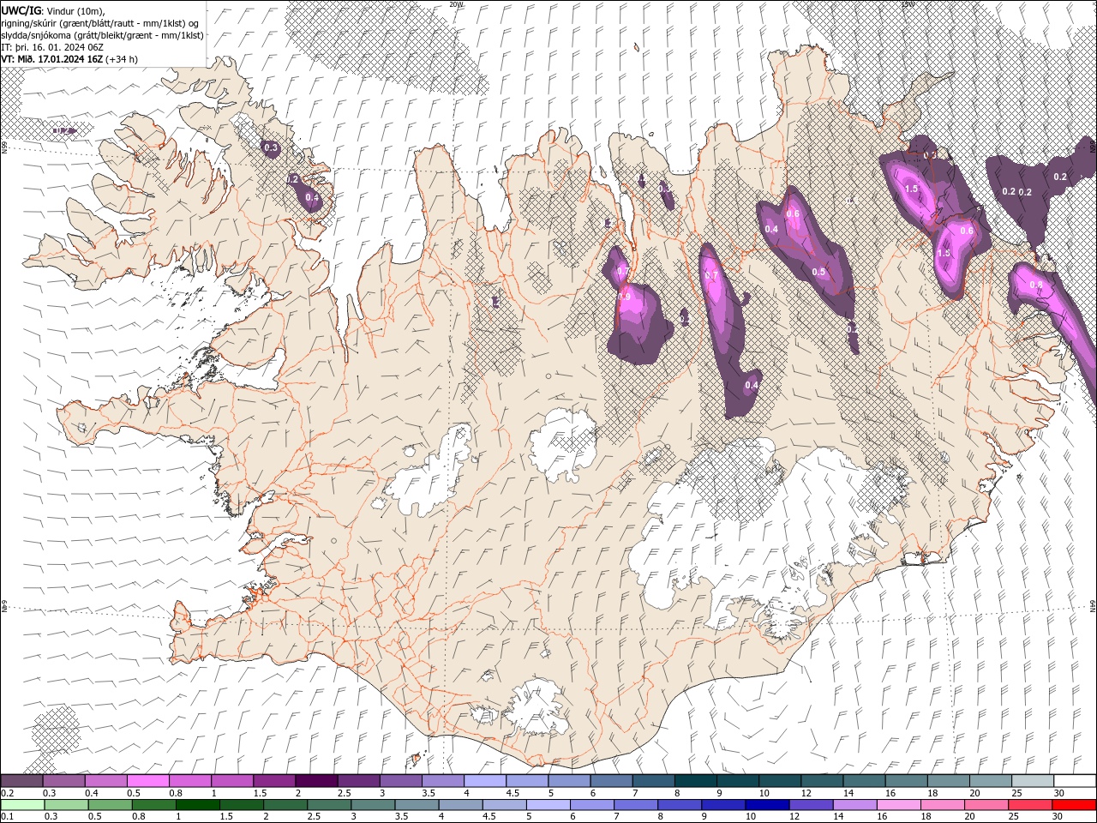1097x823 pixels.
Task: Select the violet lower swatch labeled 12
Action: (811, 805)
